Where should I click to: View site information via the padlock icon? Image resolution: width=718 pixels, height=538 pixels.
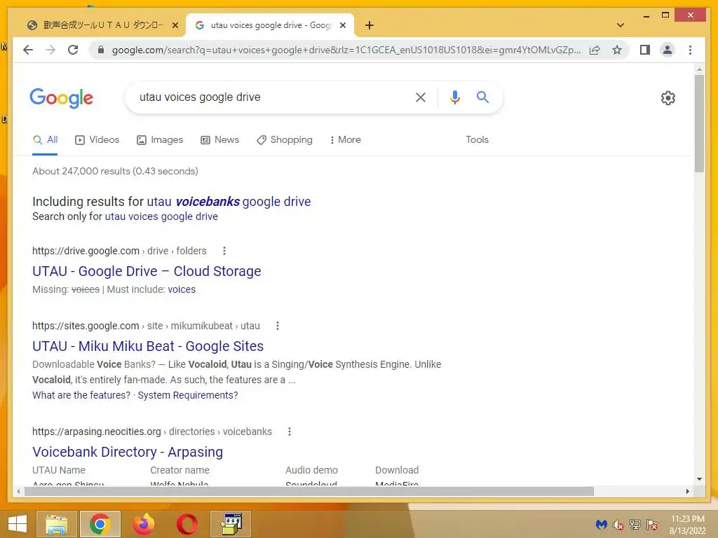[101, 50]
